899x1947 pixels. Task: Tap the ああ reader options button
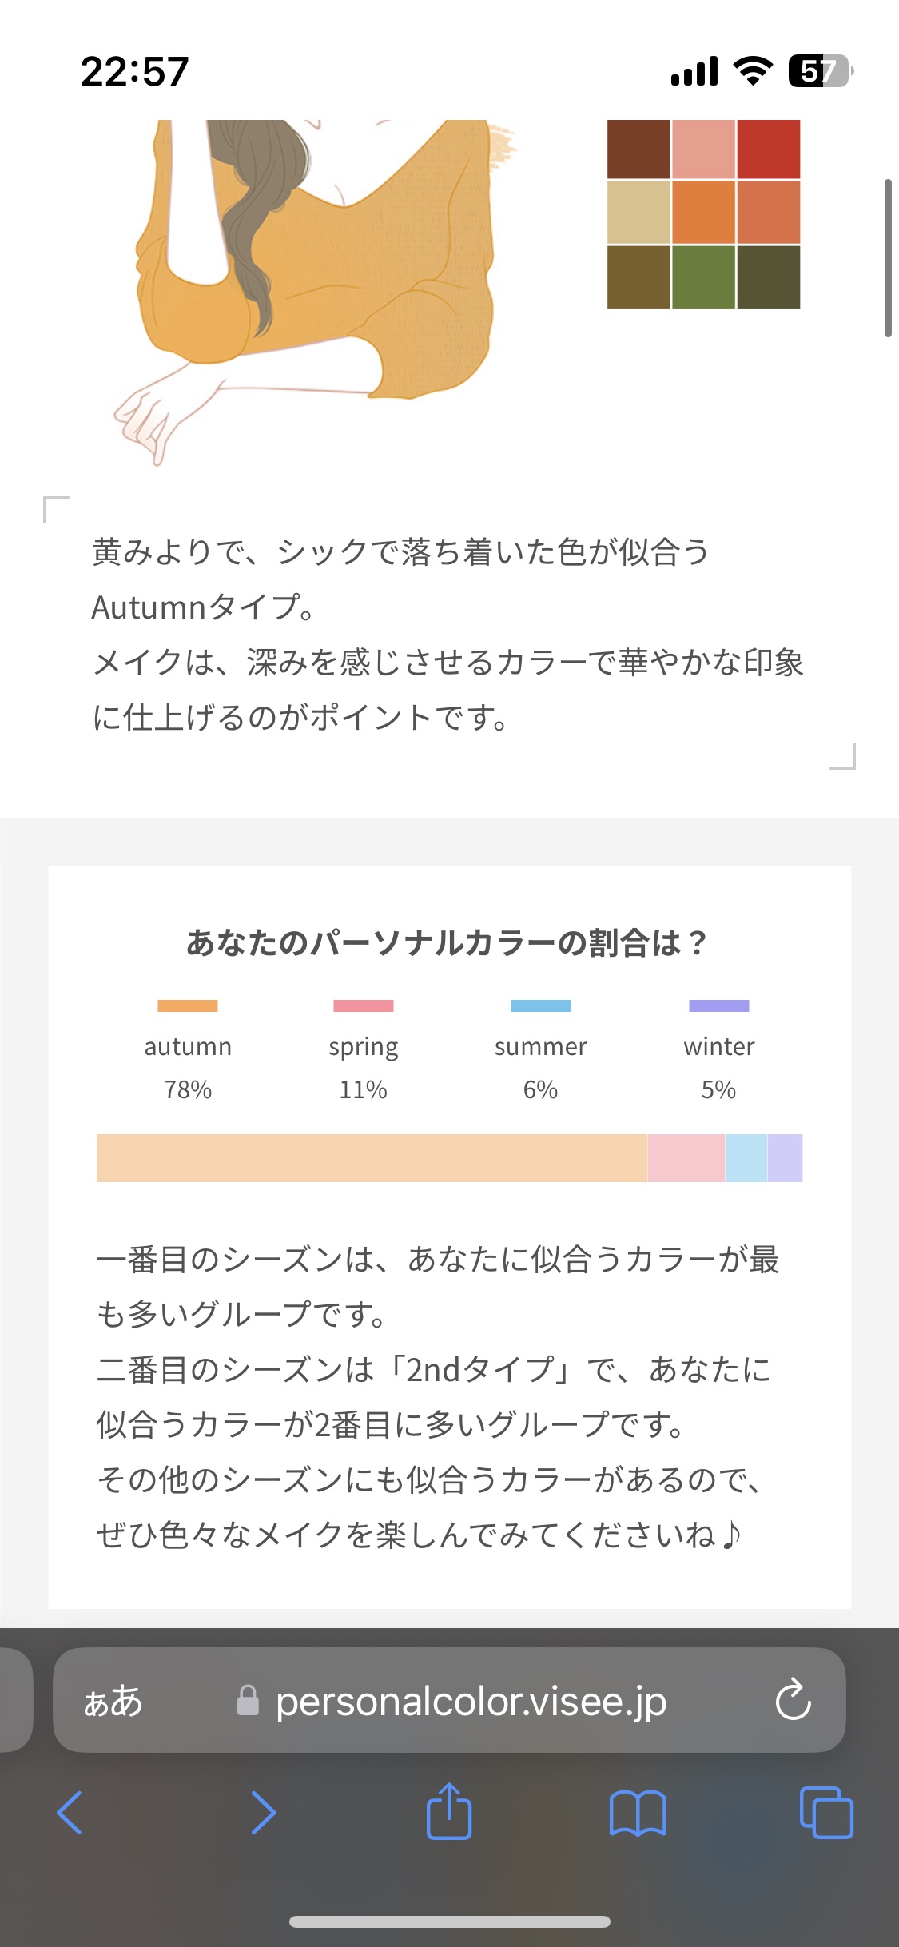pos(113,1701)
